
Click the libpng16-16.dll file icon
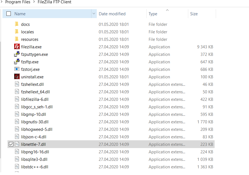(x=17, y=151)
